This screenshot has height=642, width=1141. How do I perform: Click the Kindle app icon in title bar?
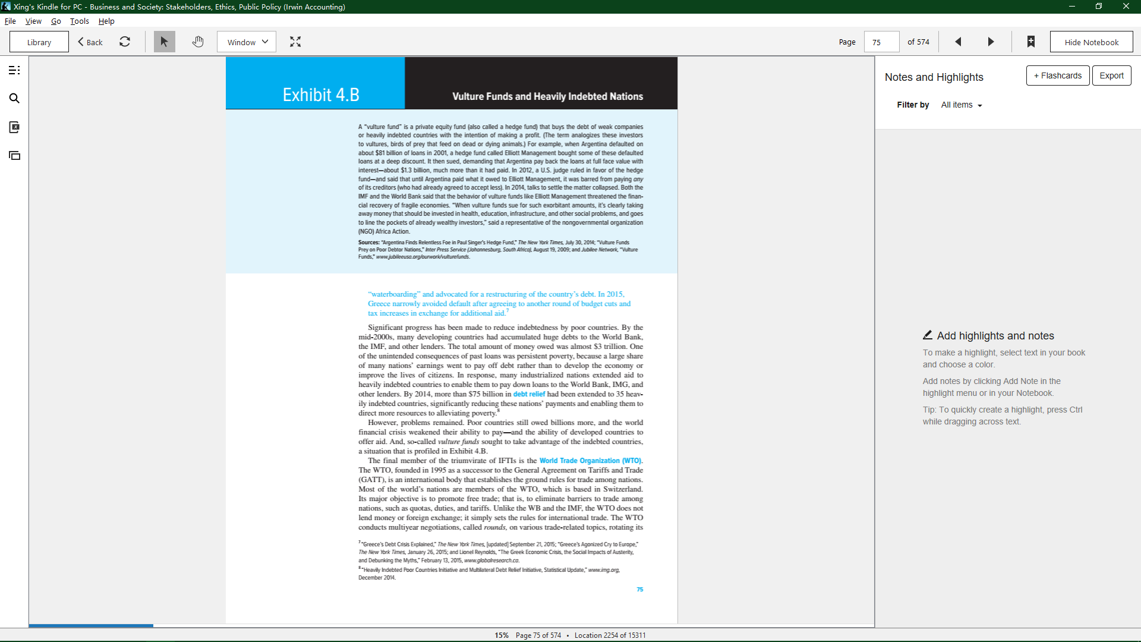point(6,7)
